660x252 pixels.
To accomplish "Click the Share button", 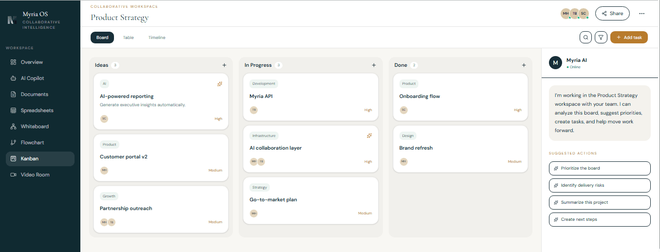I will pyautogui.click(x=612, y=14).
